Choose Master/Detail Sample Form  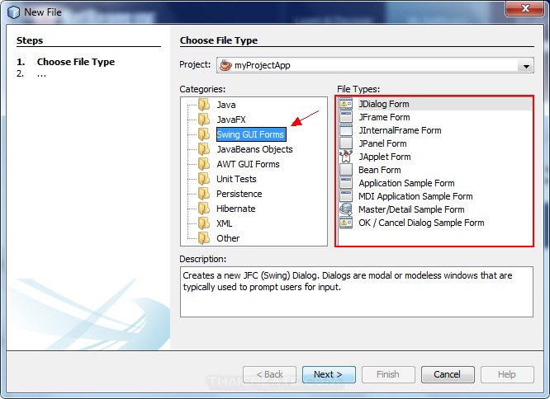(411, 209)
